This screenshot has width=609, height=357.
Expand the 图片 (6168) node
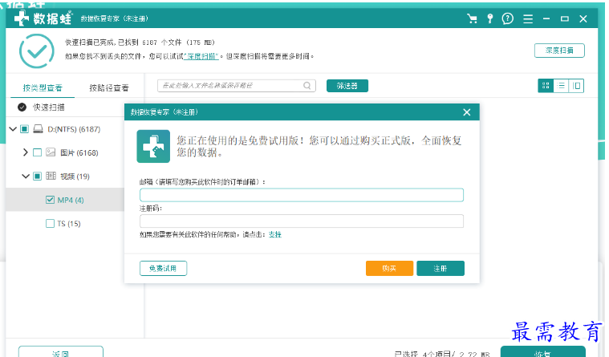(x=25, y=152)
